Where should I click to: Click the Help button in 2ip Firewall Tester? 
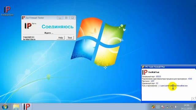coord(61,38)
